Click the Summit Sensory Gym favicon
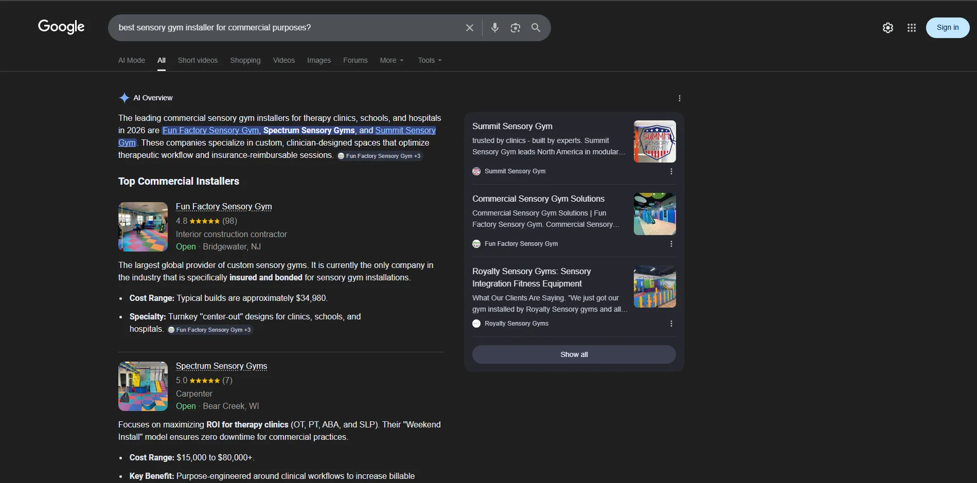 click(476, 171)
